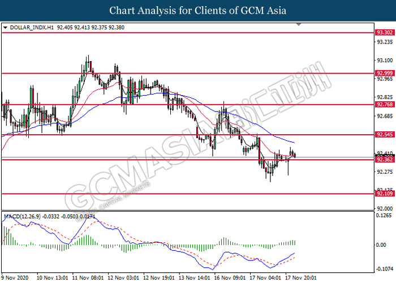Click the MACD values -0.0332 -0.0503 0.0171
This screenshot has height=283, width=396.
pyautogui.click(x=68, y=217)
